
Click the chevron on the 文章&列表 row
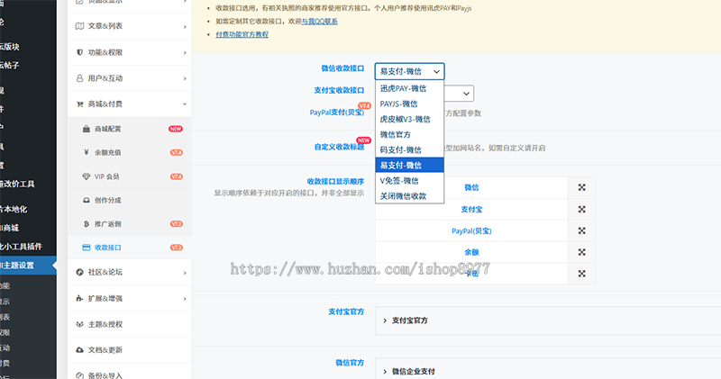185,27
